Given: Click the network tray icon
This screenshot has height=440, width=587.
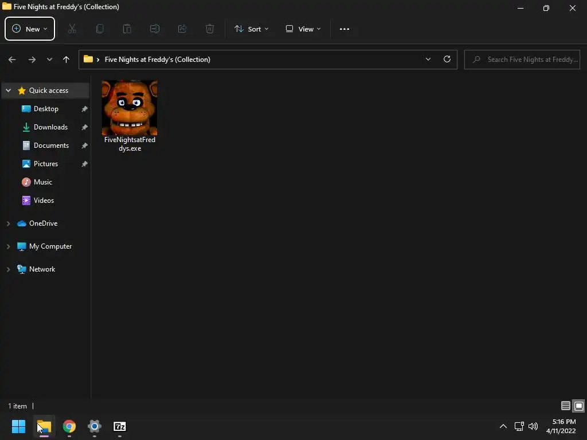Looking at the screenshot, I should 519,426.
